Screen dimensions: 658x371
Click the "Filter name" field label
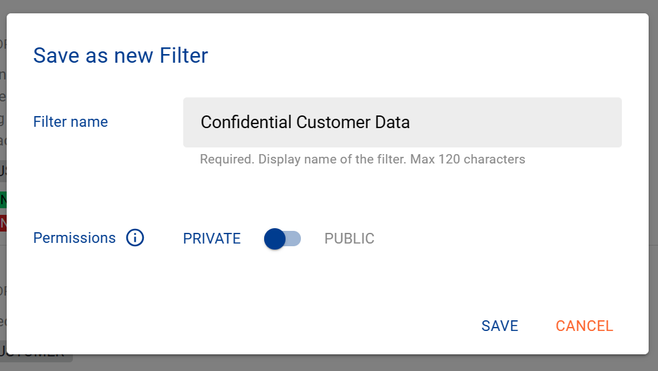point(70,121)
